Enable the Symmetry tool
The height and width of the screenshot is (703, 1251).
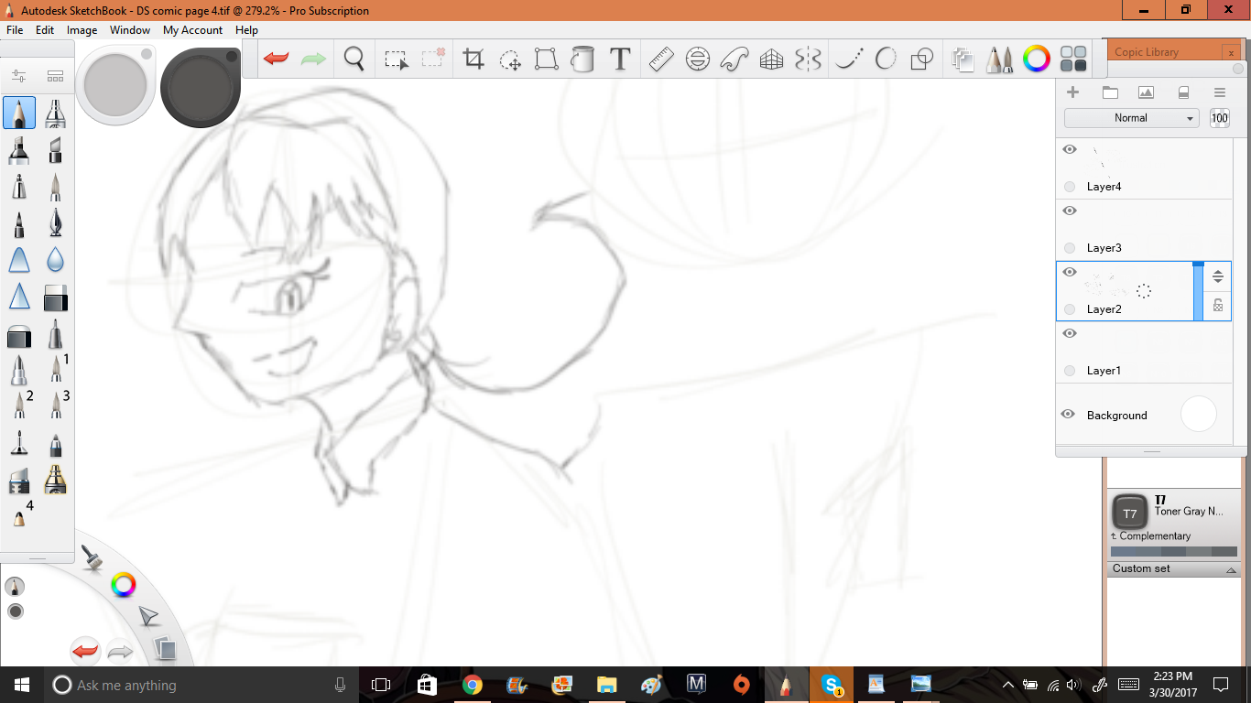[x=808, y=59]
